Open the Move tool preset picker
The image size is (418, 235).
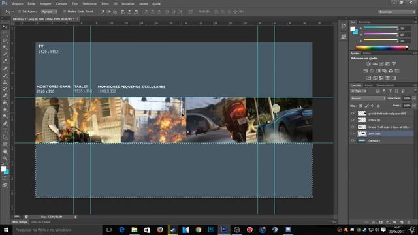pyautogui.click(x=13, y=12)
